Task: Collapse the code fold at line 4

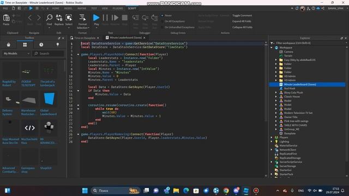Action: click(78, 54)
